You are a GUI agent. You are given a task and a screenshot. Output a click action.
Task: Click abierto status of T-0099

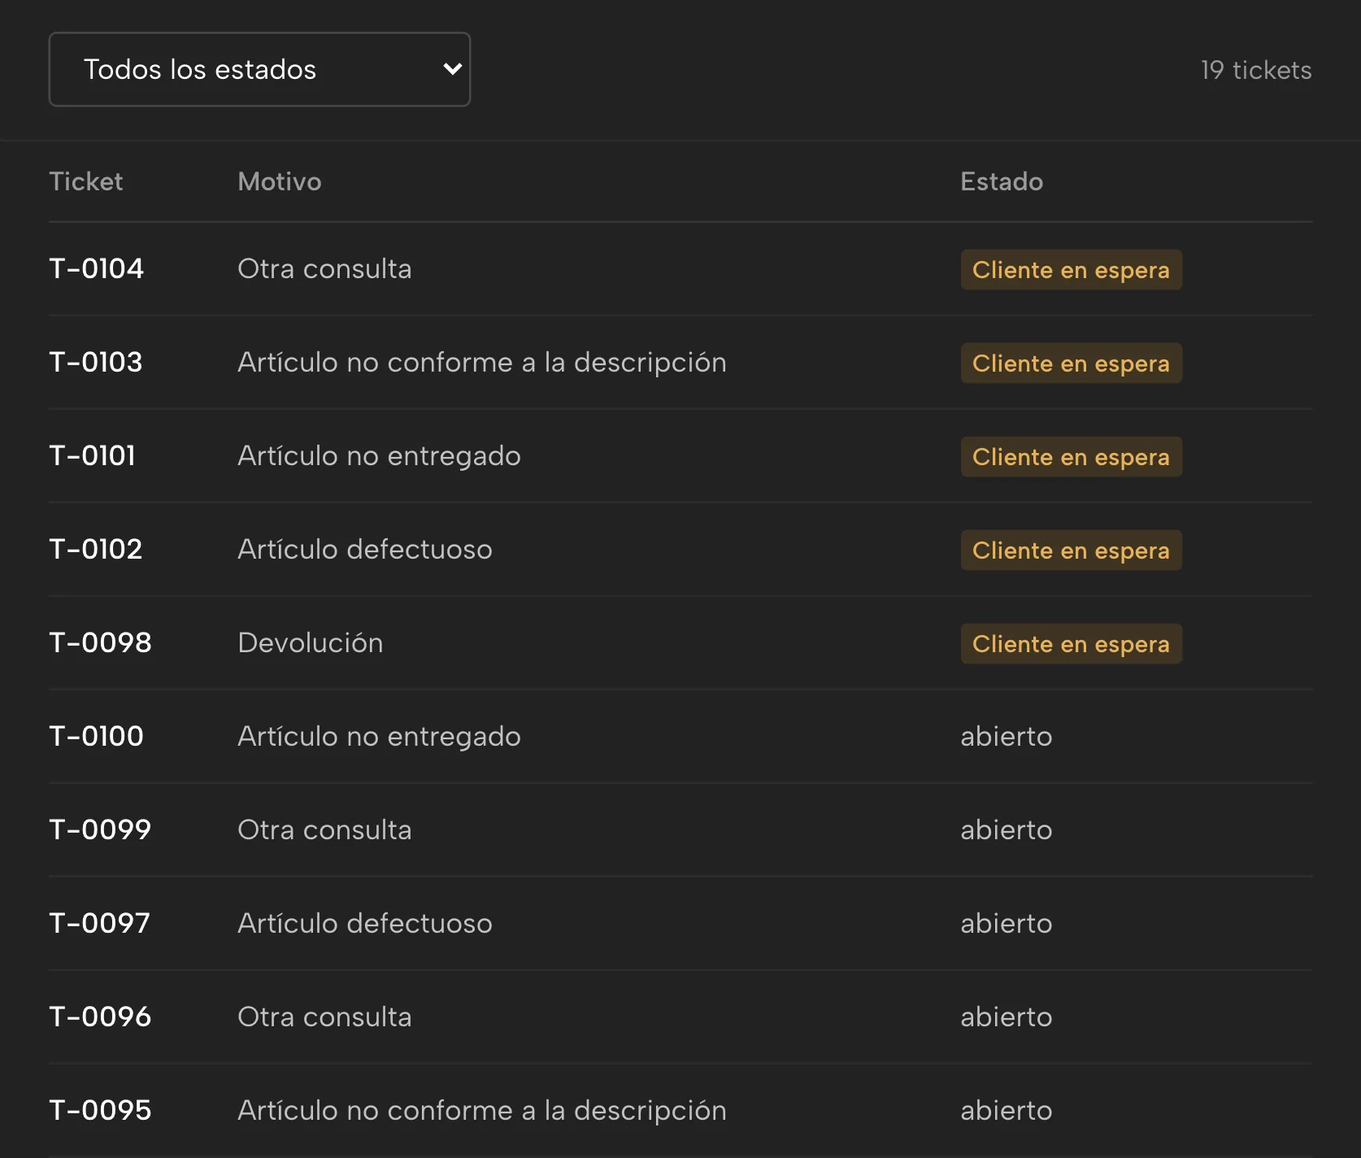1007,829
